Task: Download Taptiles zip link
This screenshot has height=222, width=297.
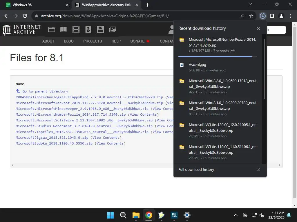Action: pyautogui.click(x=82, y=132)
